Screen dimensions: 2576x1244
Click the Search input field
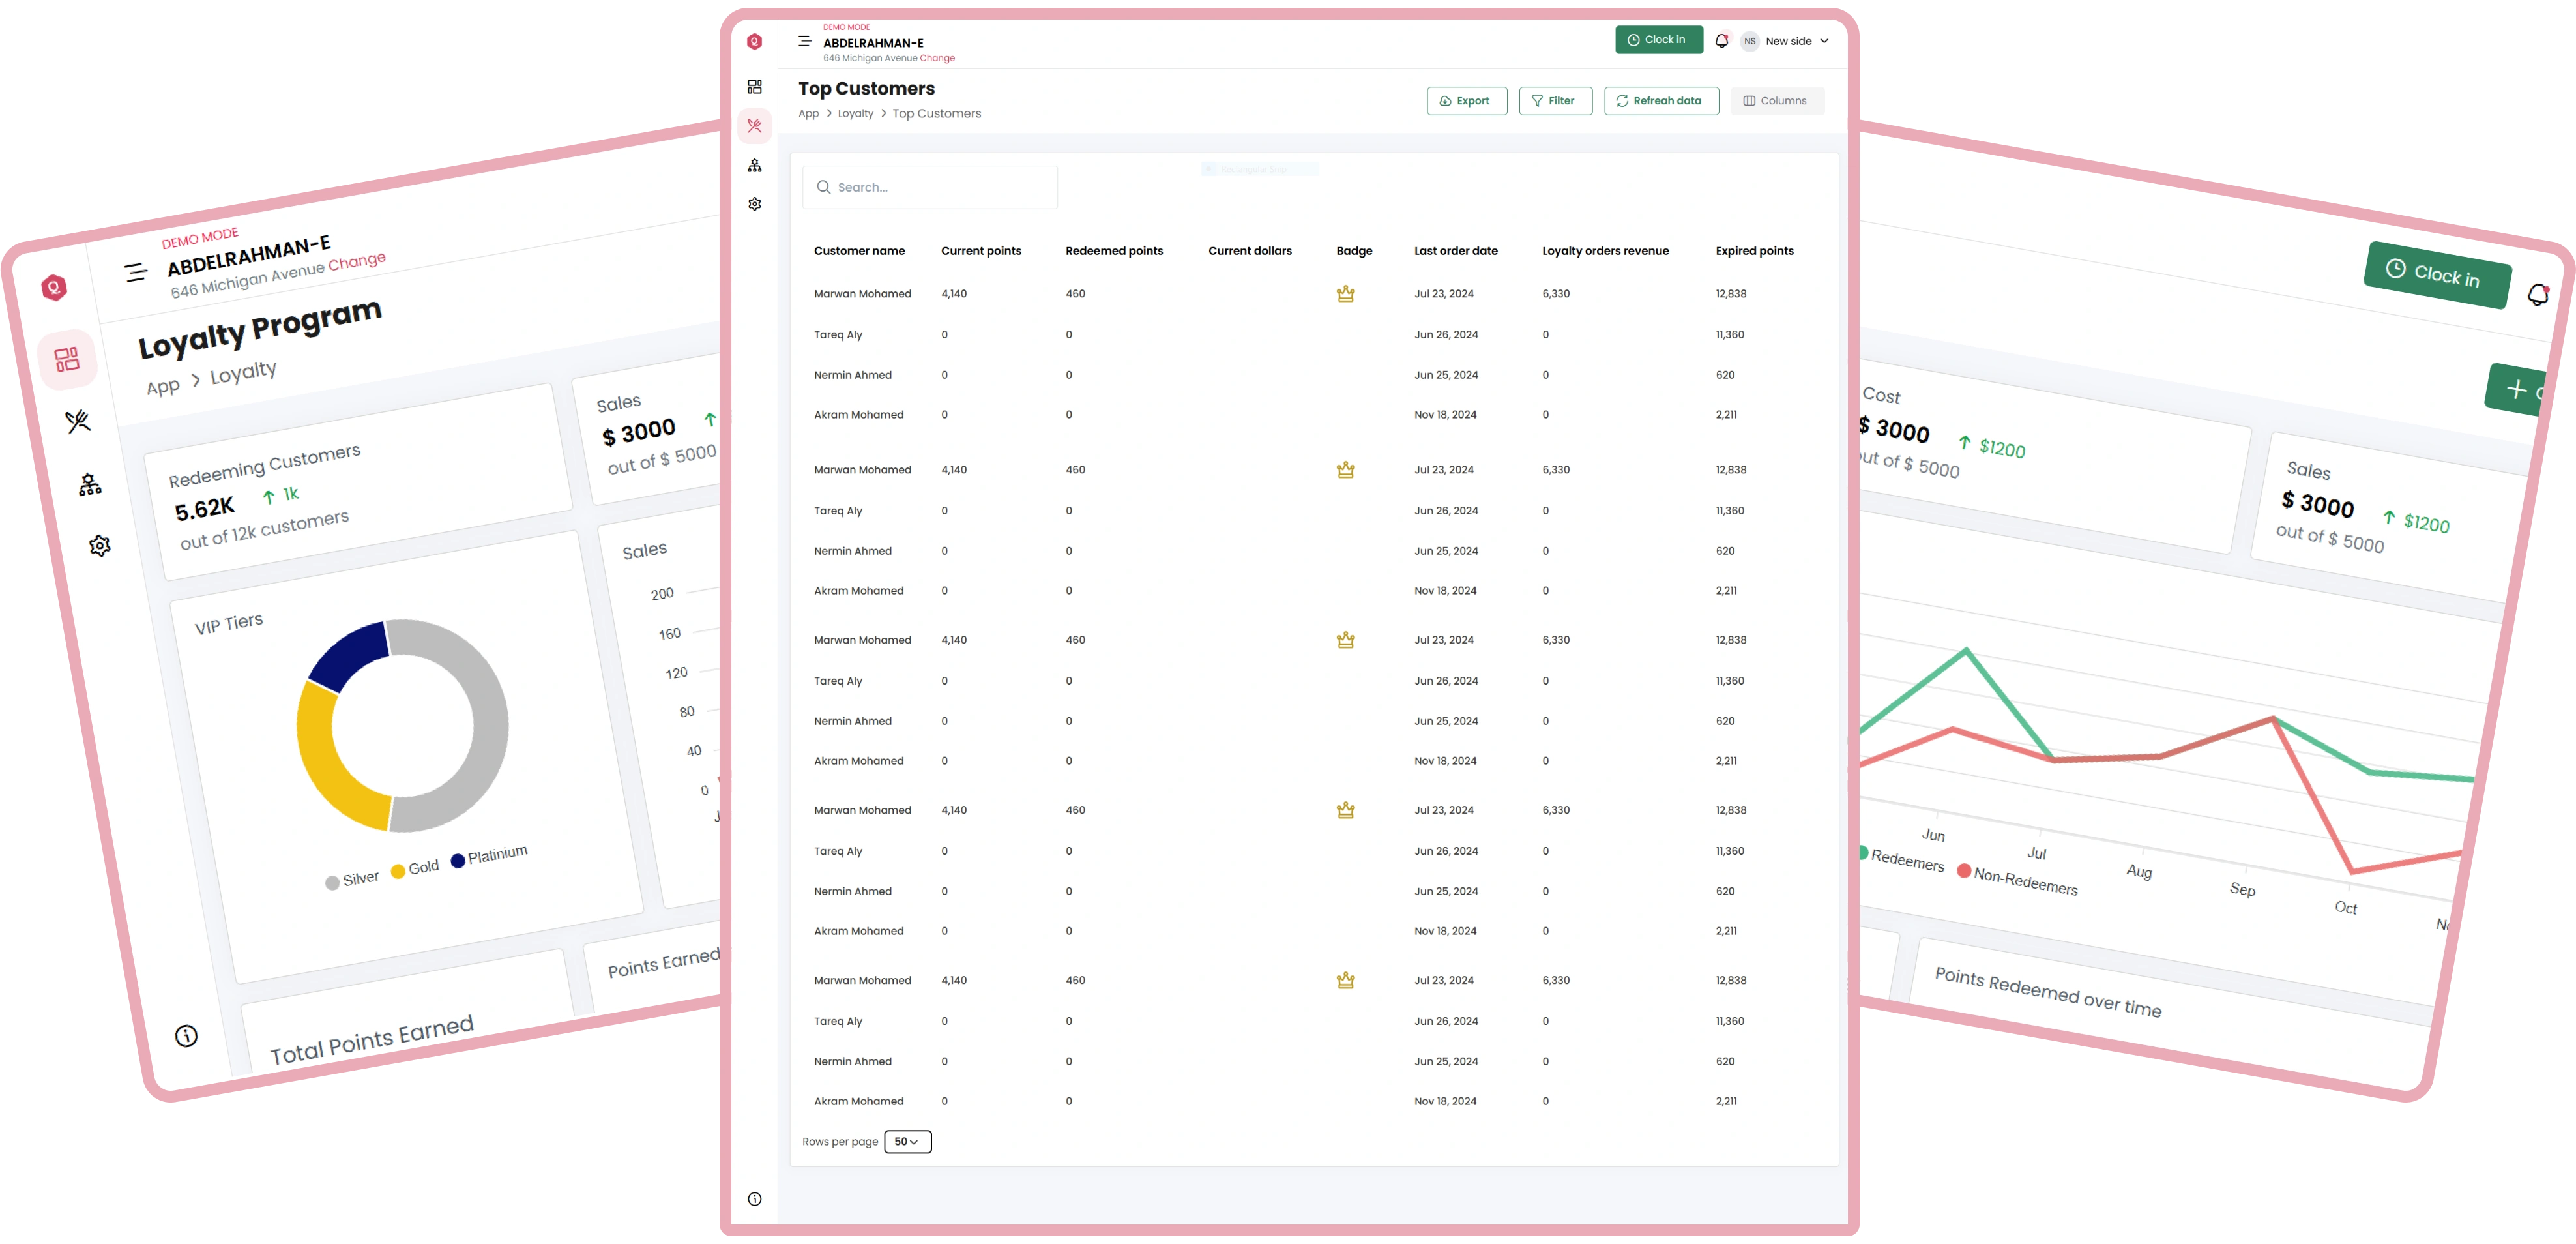pyautogui.click(x=929, y=187)
